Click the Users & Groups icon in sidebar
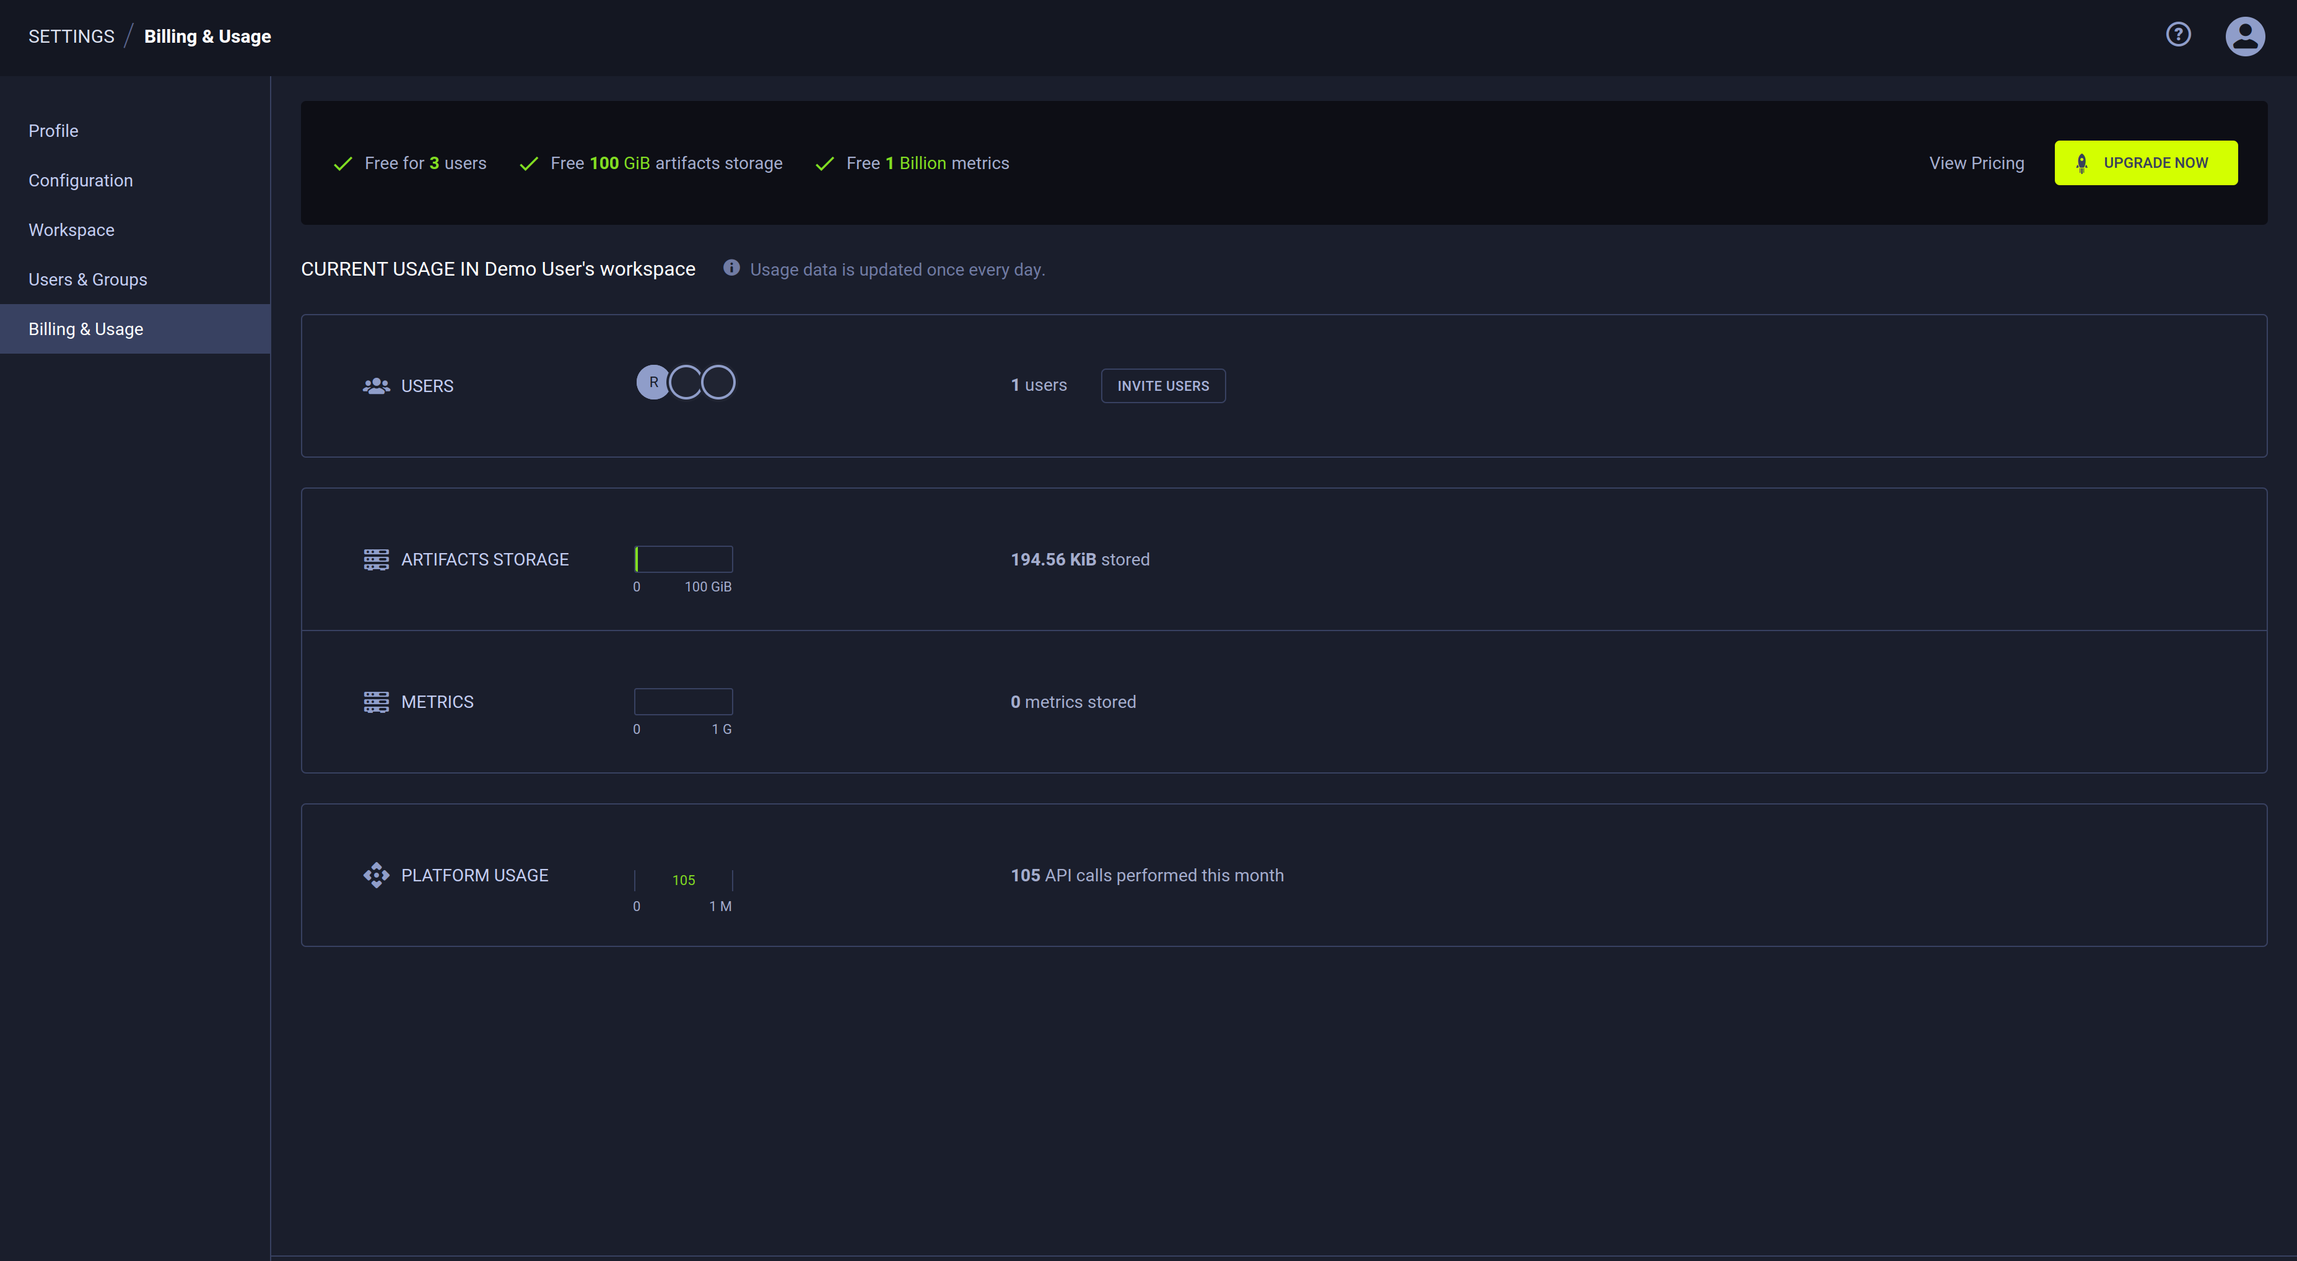The width and height of the screenshot is (2297, 1261). [87, 279]
